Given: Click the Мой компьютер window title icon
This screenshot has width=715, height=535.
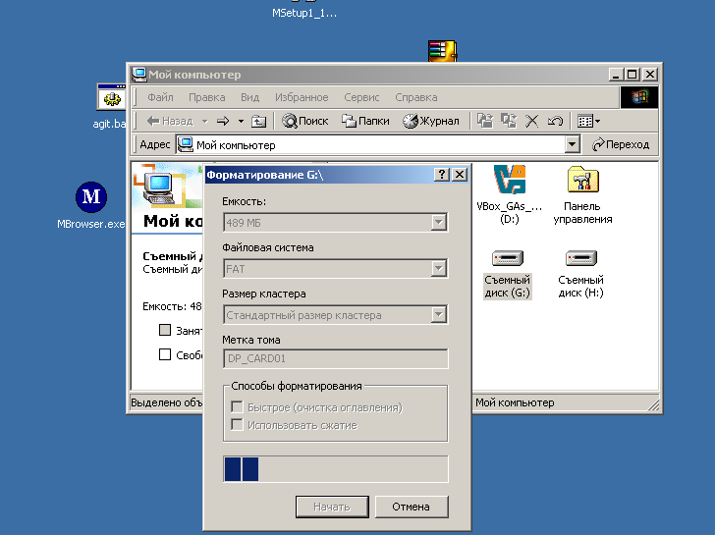Looking at the screenshot, I should point(138,75).
